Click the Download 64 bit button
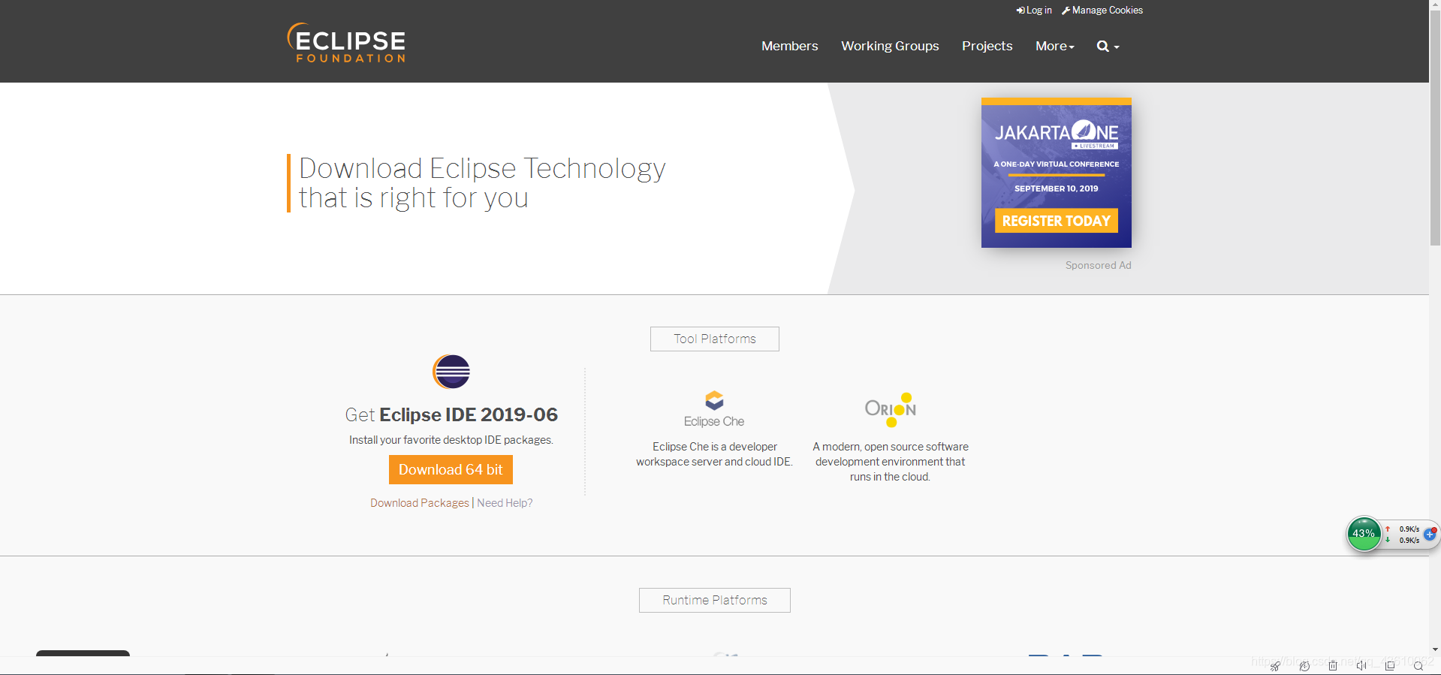Image resolution: width=1441 pixels, height=675 pixels. tap(451, 469)
